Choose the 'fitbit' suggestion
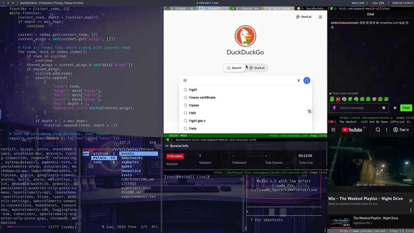The image size is (414, 233). point(246,113)
